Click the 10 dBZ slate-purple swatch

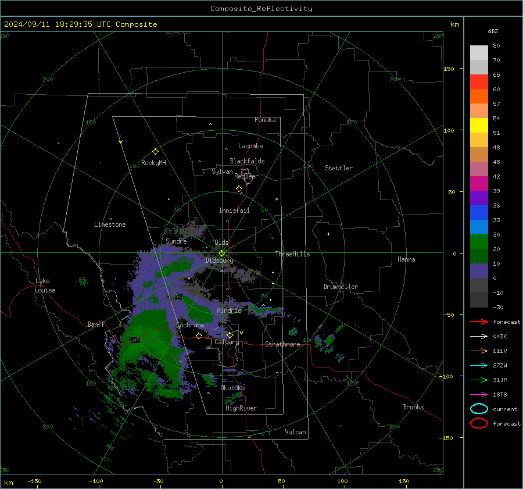click(479, 271)
